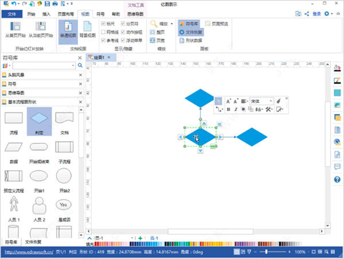Open the symbol library search dropdown arrow
Image resolution: width=344 pixels, height=259 pixels.
coord(73,66)
